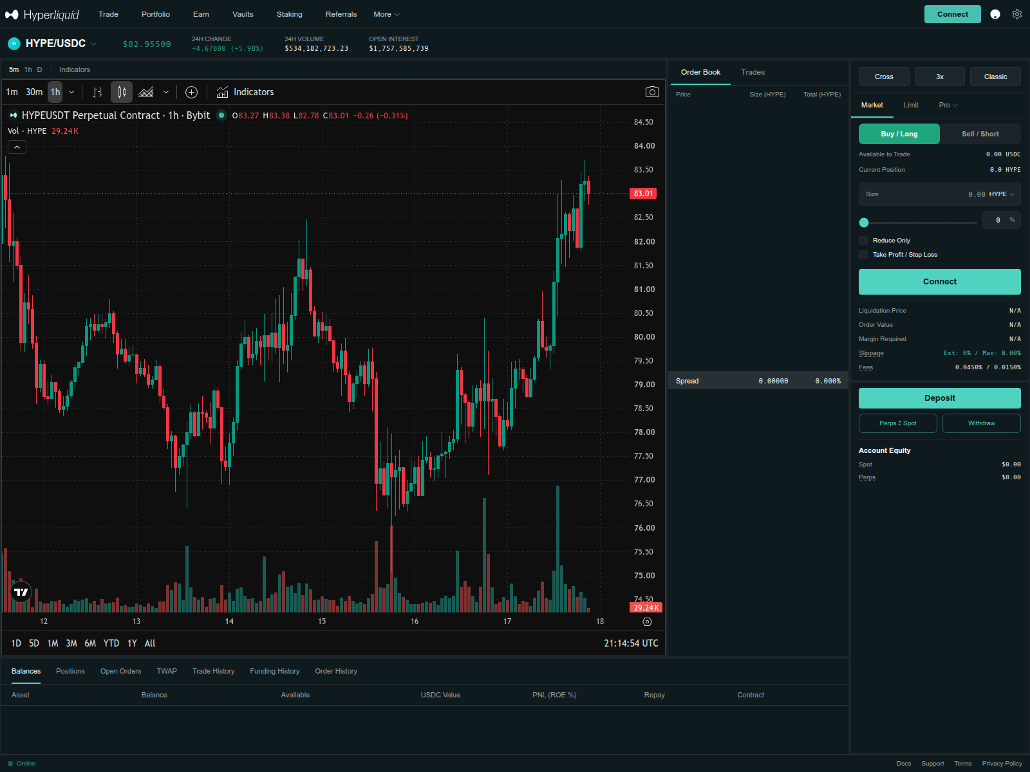Click the HYPE coin icon

(14, 44)
